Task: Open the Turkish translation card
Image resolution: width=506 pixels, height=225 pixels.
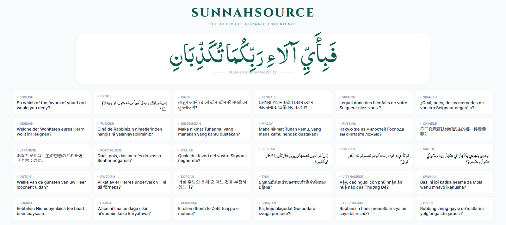Action: point(132,129)
